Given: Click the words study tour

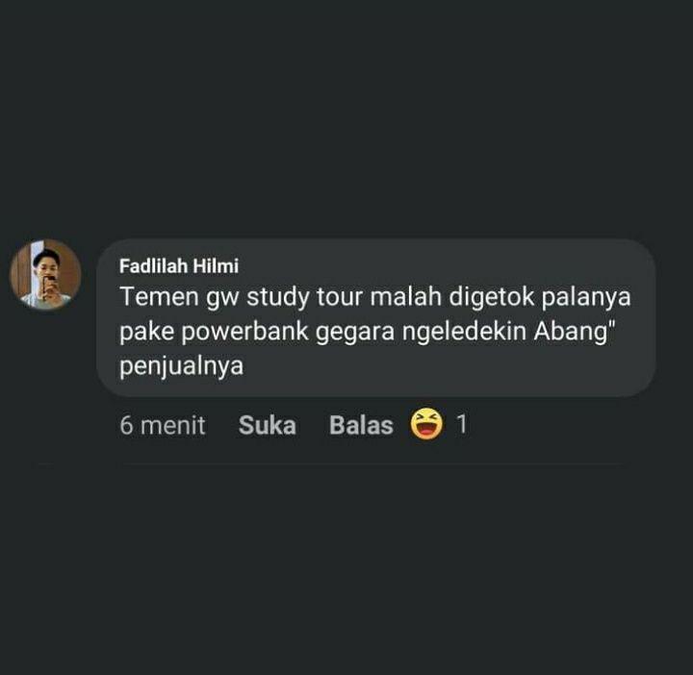Looking at the screenshot, I should click(x=300, y=297).
